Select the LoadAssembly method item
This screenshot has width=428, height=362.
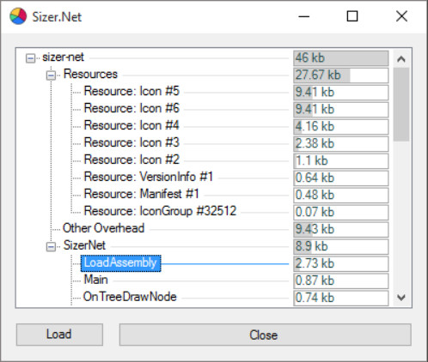point(120,263)
